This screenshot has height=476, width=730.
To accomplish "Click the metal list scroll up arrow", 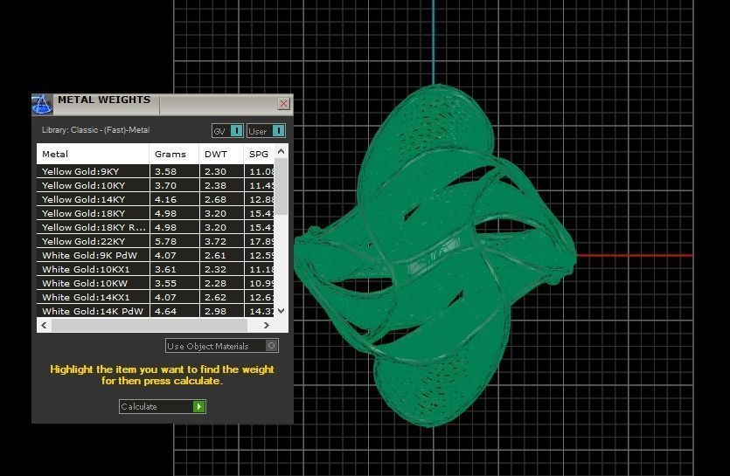I will [281, 151].
